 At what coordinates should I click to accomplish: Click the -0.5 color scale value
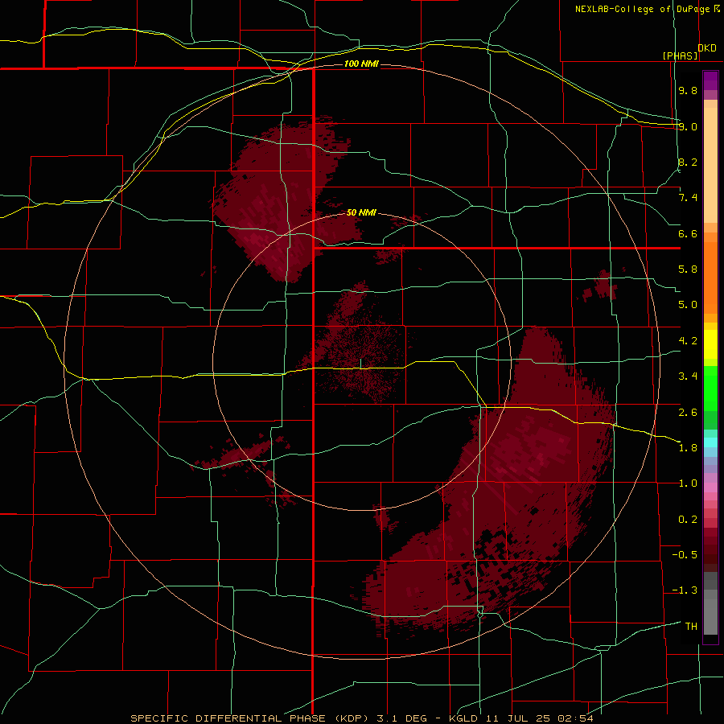pos(685,555)
